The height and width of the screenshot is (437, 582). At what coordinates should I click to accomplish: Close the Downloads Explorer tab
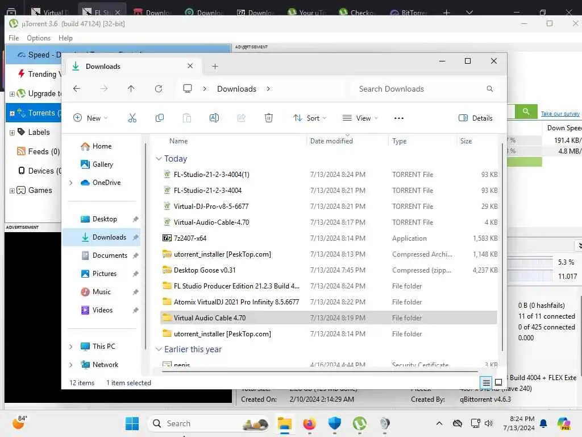click(190, 66)
